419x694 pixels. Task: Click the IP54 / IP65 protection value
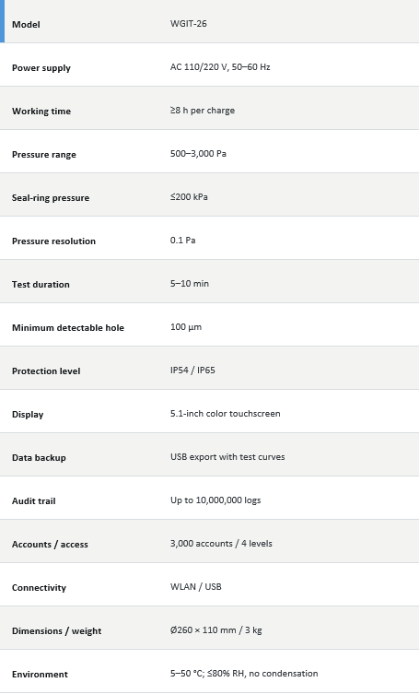192,370
